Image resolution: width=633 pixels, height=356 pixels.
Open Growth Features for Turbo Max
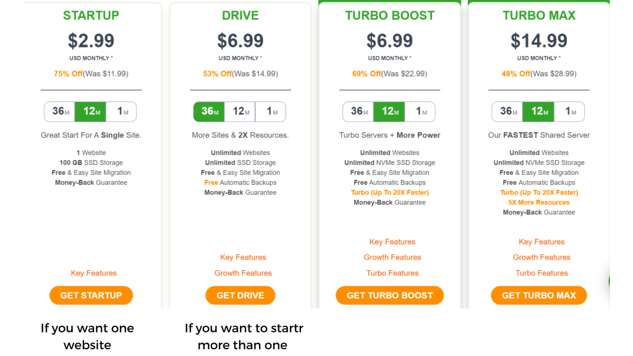542,257
